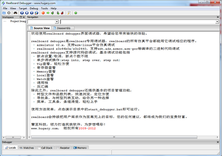
Task: Click the blue restart debug icon
Action: pyautogui.click(x=37, y=13)
